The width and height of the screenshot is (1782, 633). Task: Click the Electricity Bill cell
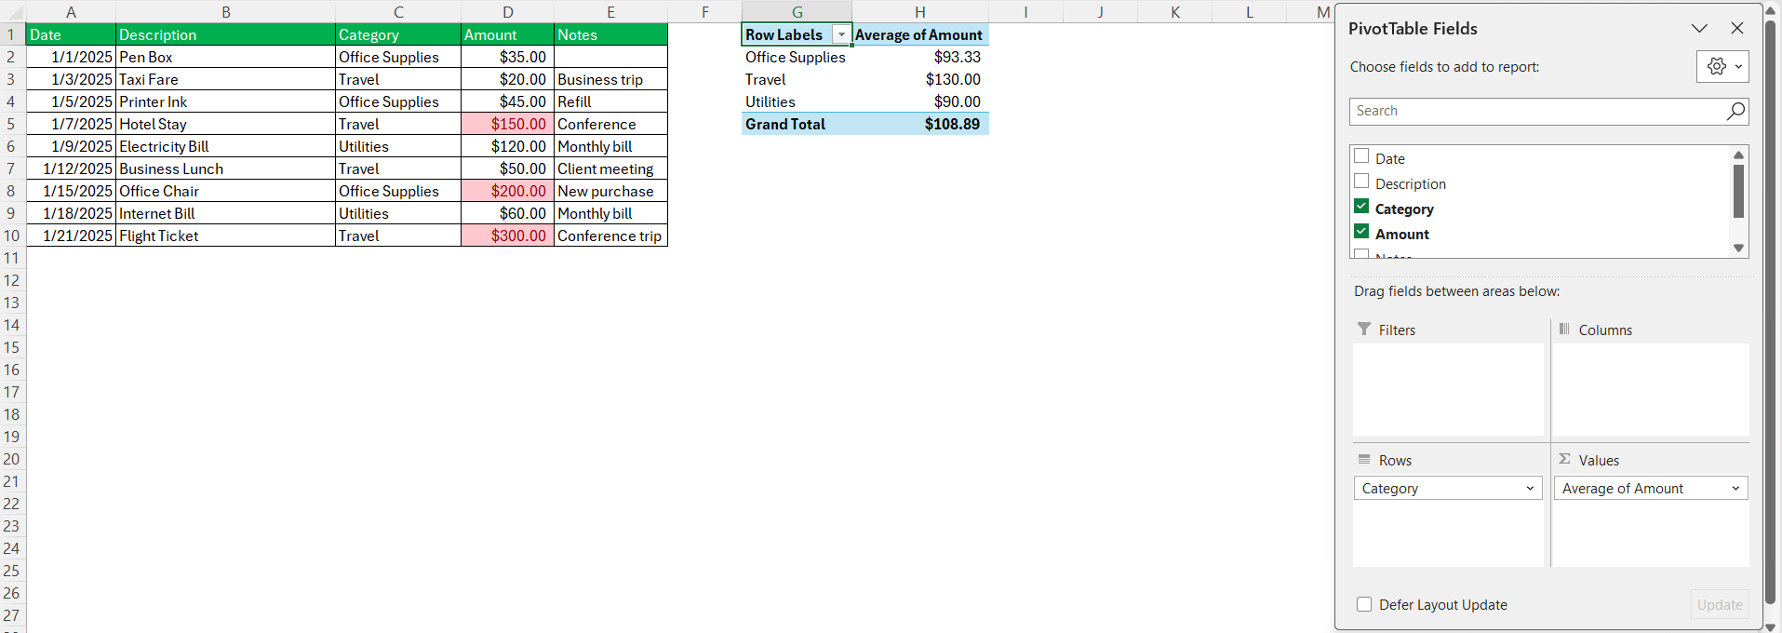pos(225,146)
